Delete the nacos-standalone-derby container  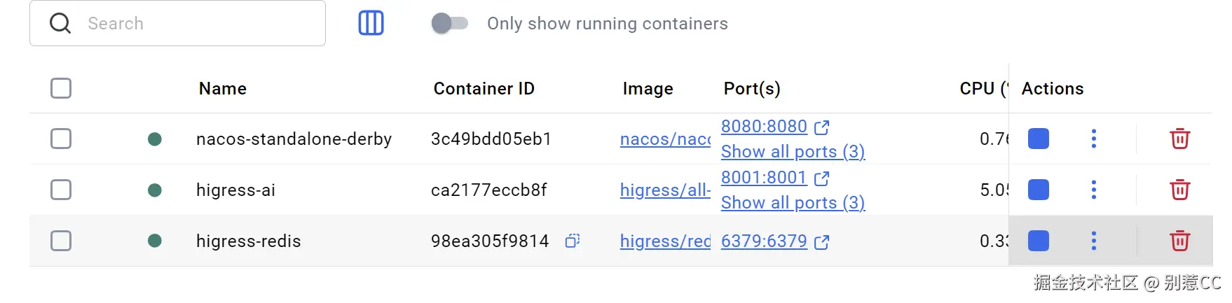point(1179,139)
